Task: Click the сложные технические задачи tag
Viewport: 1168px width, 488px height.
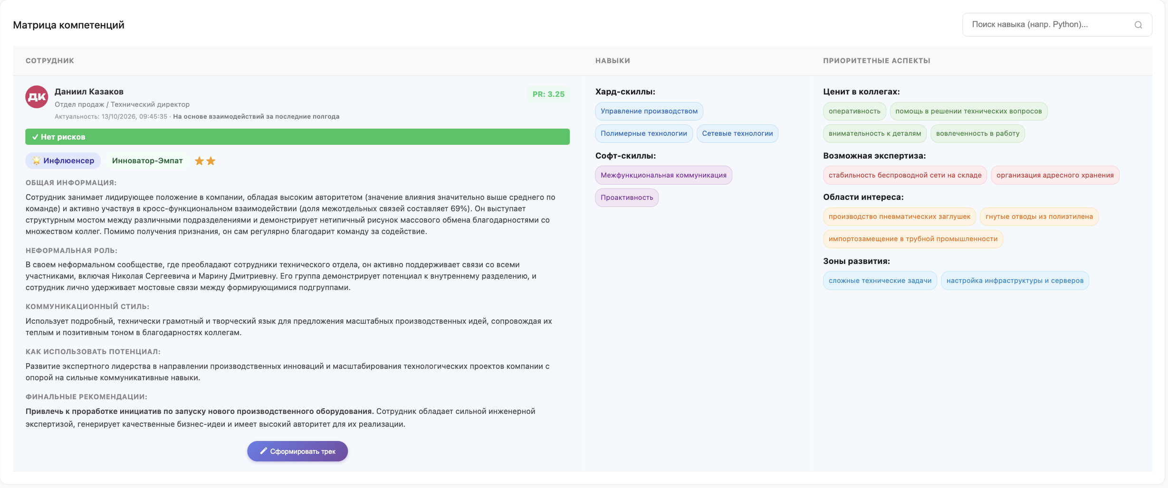Action: coord(880,281)
